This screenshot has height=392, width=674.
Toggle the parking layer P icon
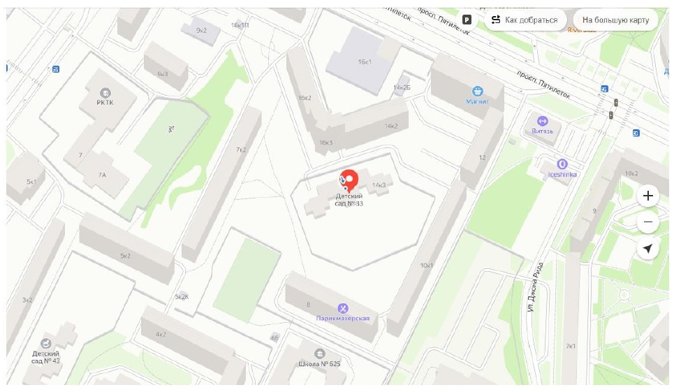pyautogui.click(x=467, y=20)
